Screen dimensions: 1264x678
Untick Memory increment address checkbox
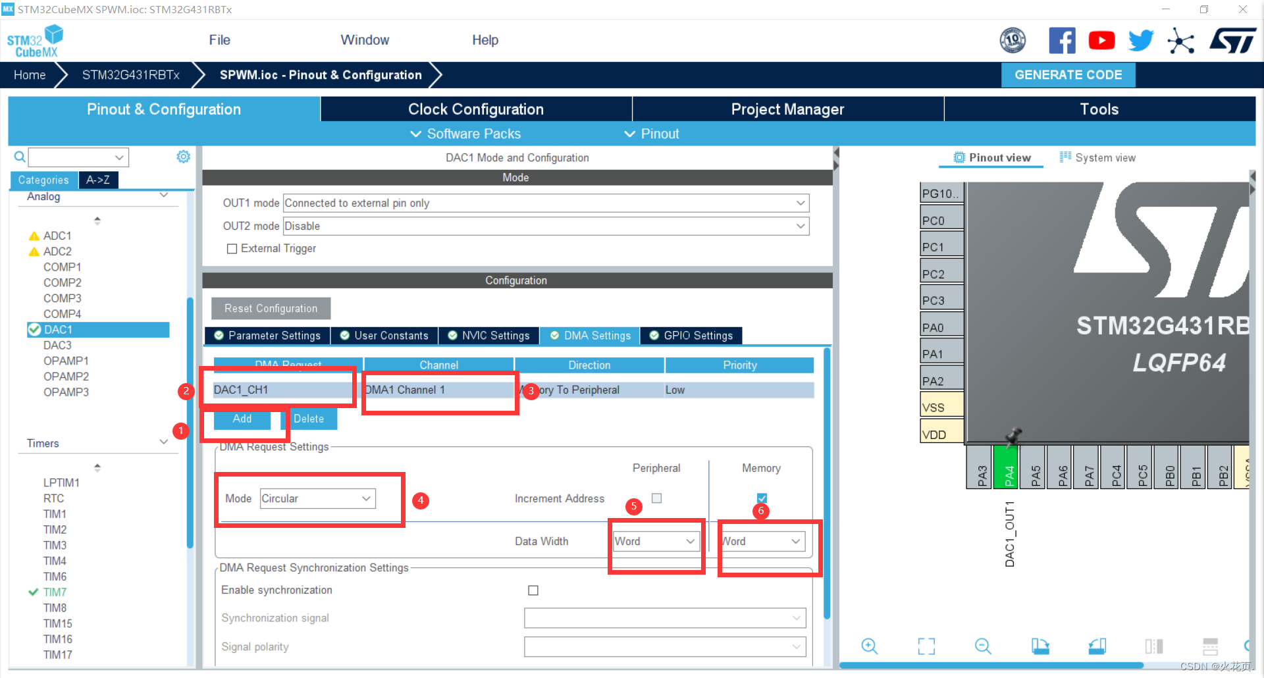point(762,498)
